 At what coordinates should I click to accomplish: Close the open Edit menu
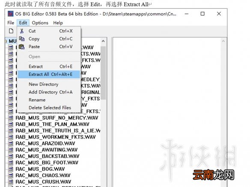tap(23, 23)
